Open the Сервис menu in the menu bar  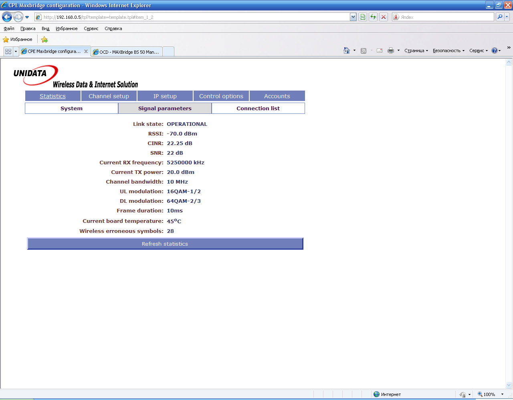click(91, 28)
